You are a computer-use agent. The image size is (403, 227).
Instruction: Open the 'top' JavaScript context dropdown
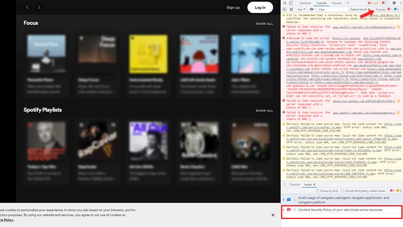click(x=301, y=10)
